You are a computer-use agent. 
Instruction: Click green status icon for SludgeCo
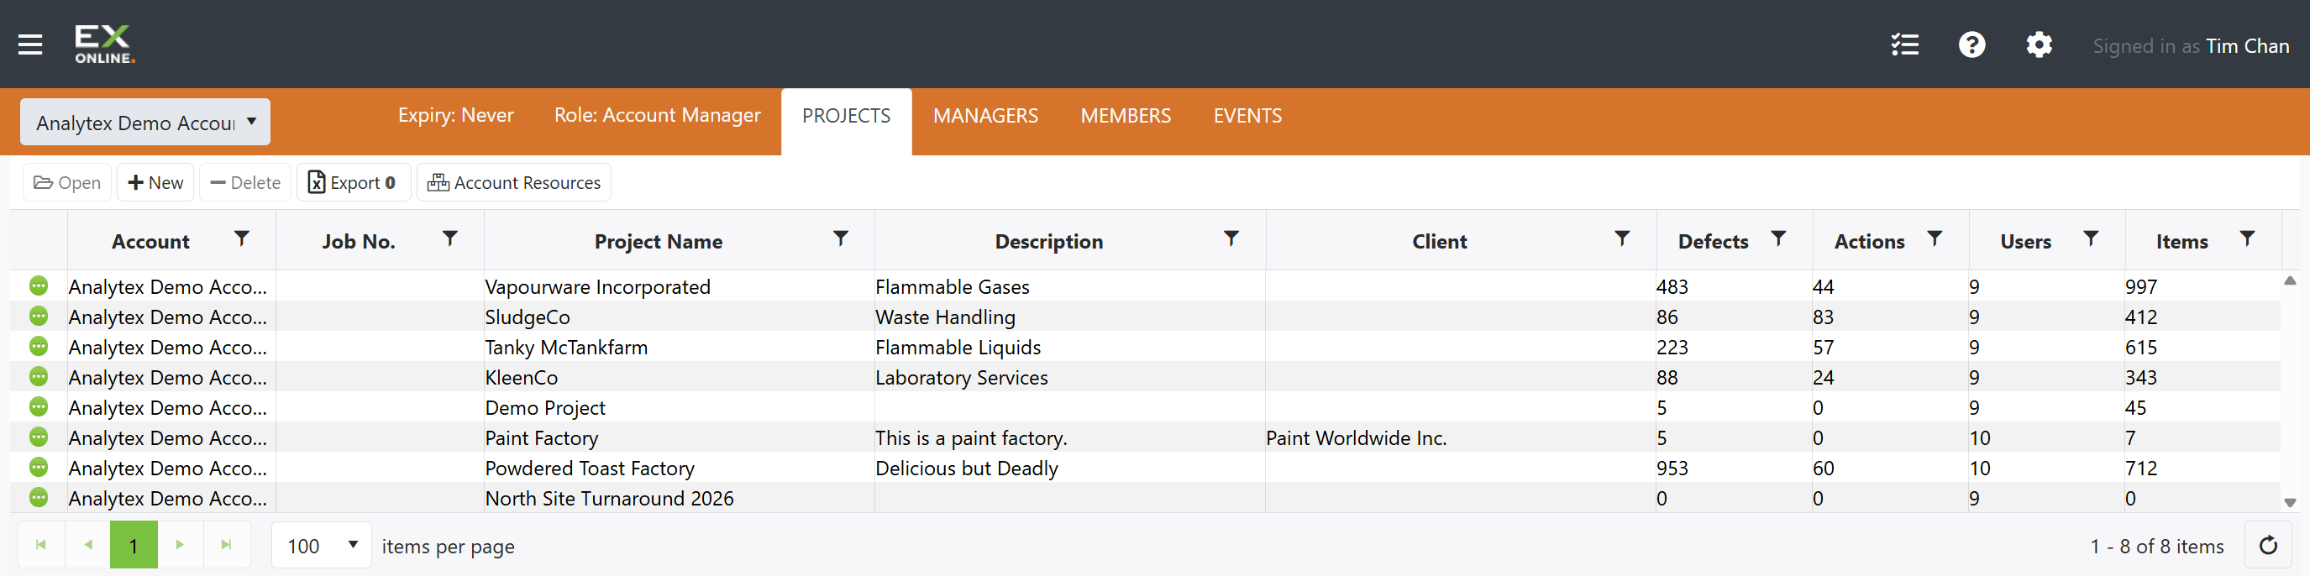click(x=39, y=317)
